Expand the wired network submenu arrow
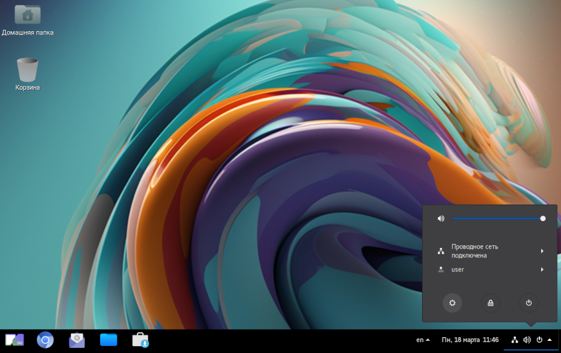561x353 pixels. 542,251
